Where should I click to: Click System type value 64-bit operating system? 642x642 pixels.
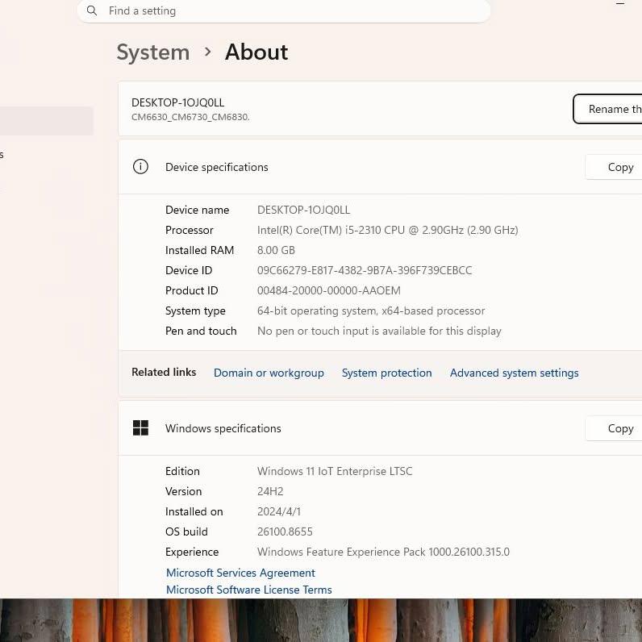point(371,311)
